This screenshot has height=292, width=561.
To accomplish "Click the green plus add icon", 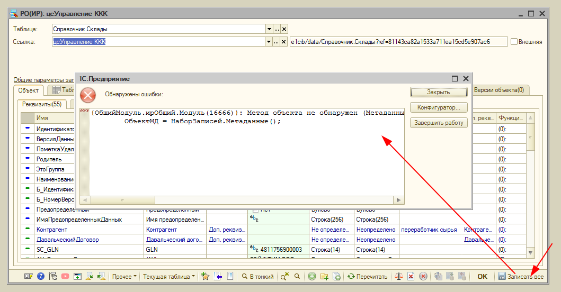I will click(312, 276).
